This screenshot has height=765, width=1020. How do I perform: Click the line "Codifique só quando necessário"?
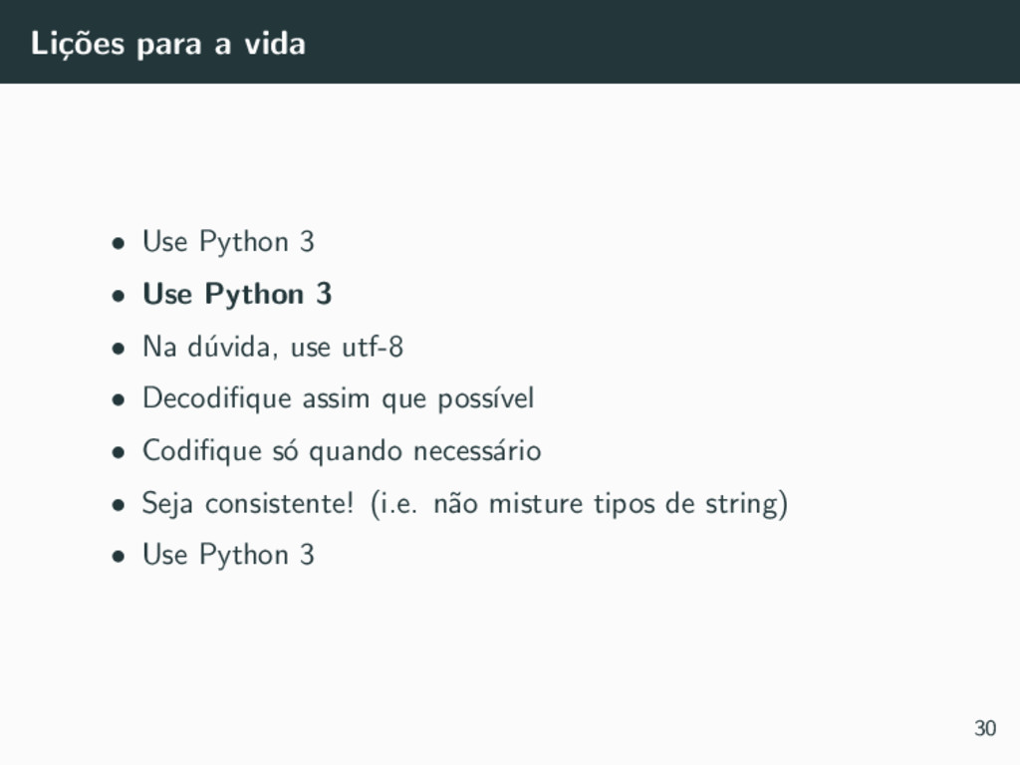(342, 451)
